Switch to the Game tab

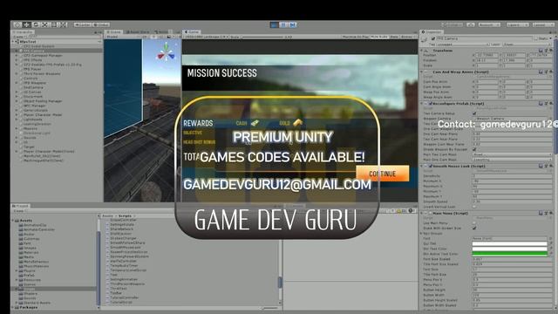(x=192, y=32)
